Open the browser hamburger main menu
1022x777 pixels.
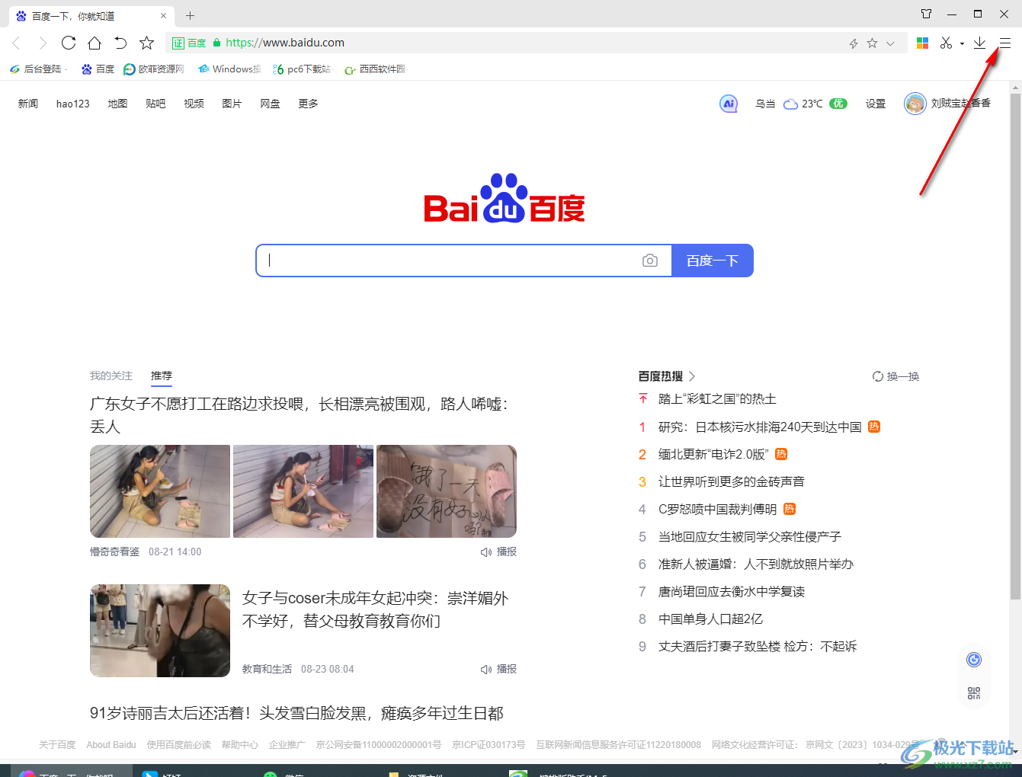[1005, 43]
